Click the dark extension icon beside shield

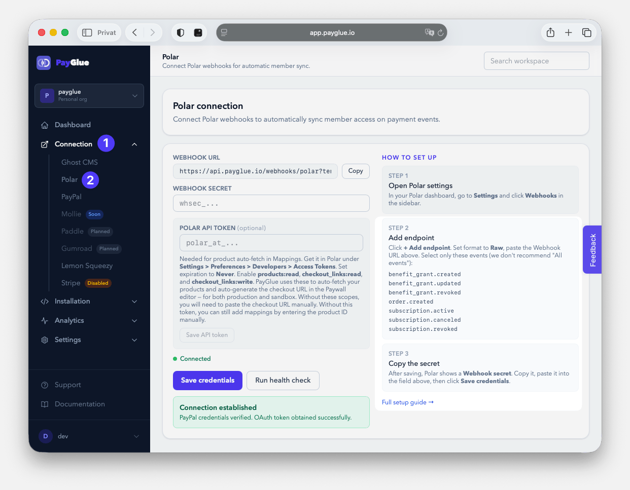point(198,32)
